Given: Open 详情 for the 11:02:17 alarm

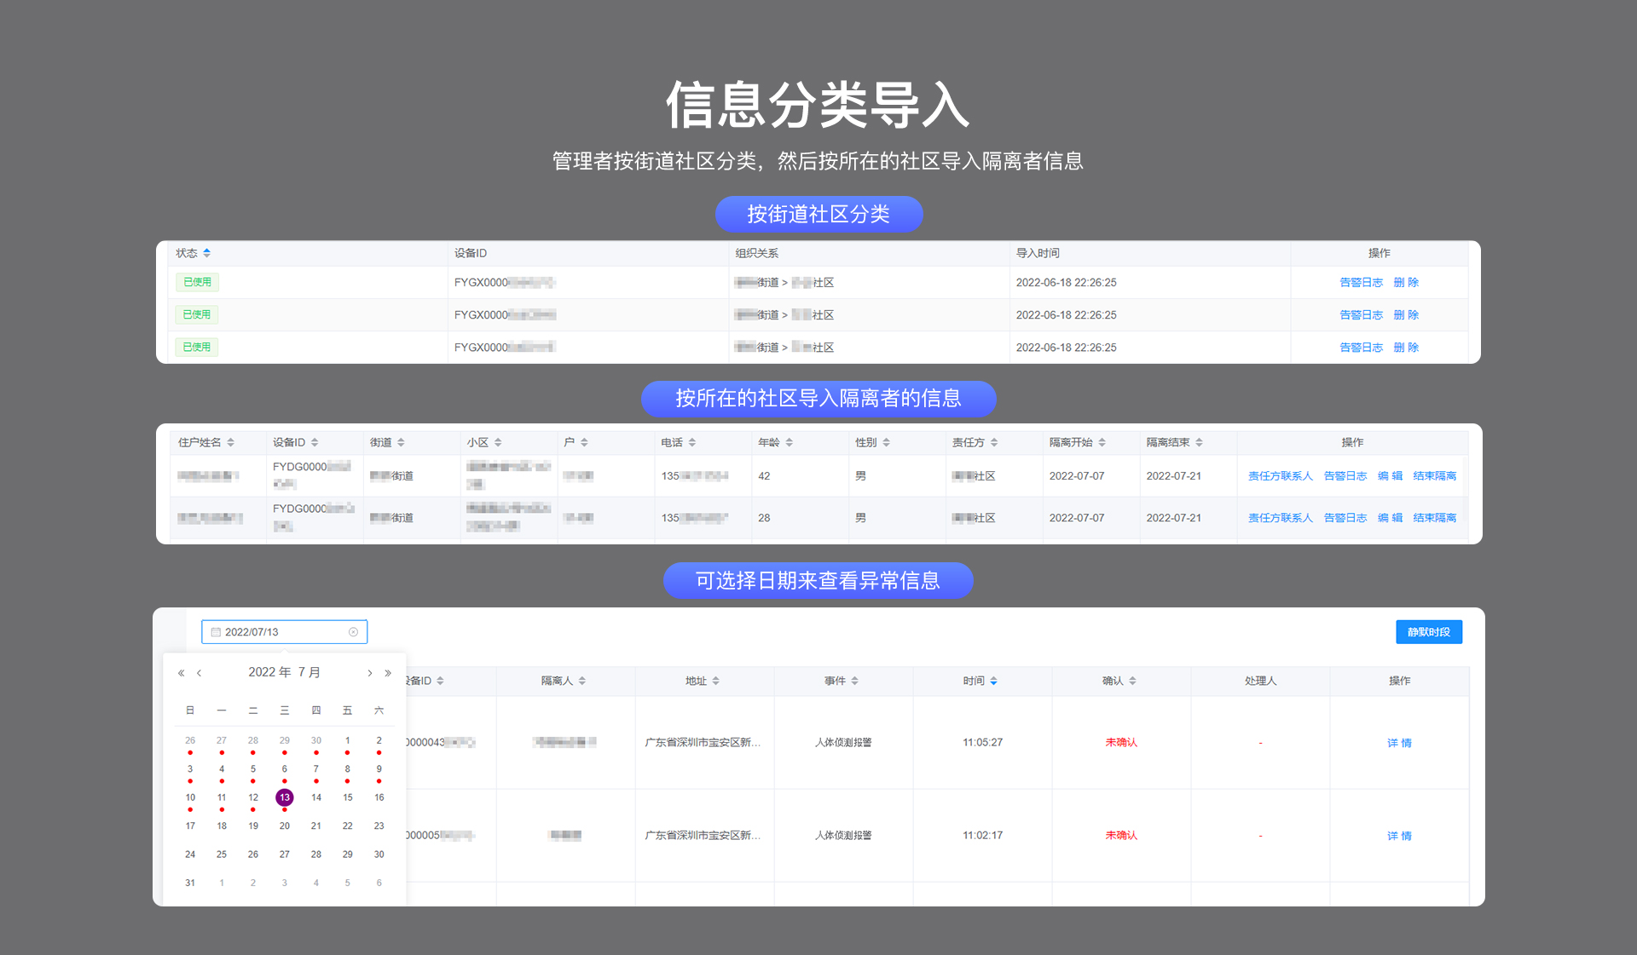Looking at the screenshot, I should [x=1399, y=836].
